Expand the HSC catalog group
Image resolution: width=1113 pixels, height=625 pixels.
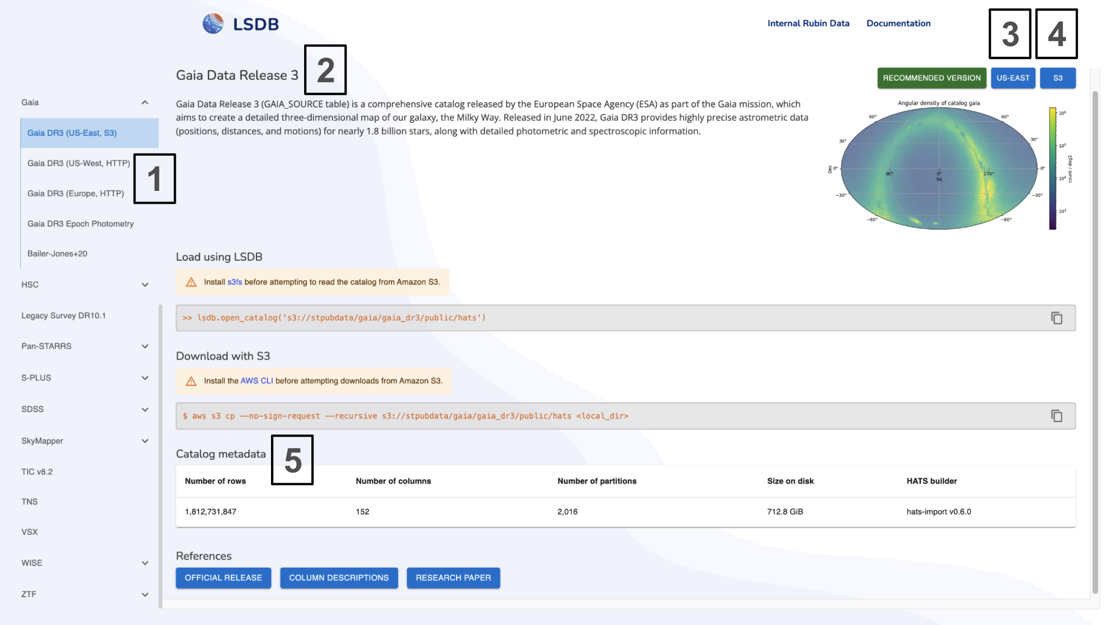[x=145, y=285]
